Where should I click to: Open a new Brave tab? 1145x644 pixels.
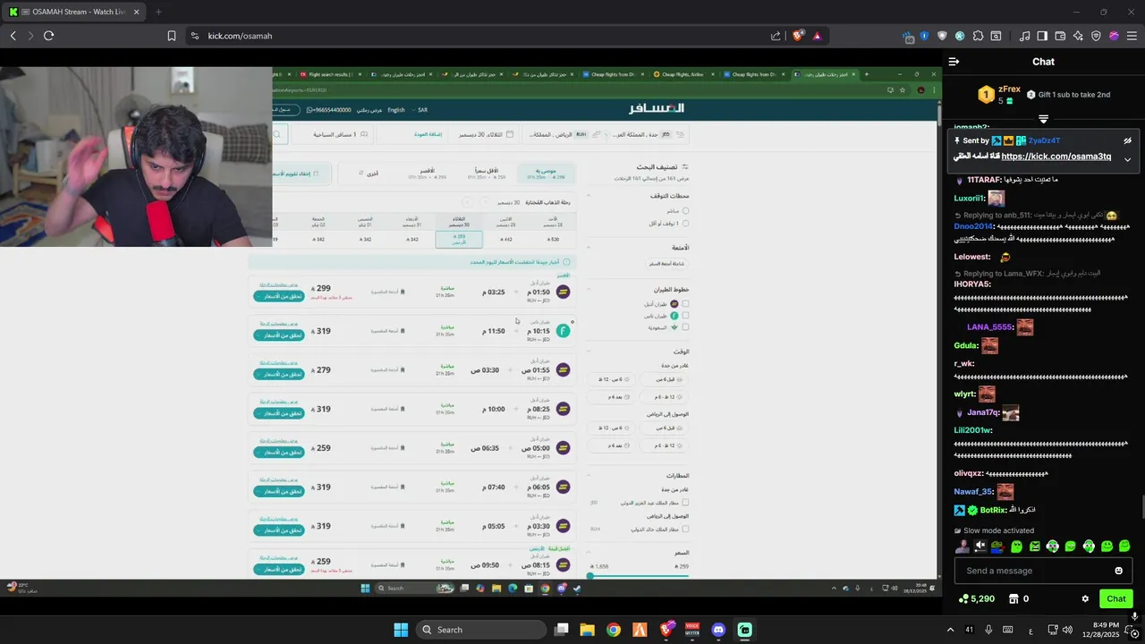click(158, 12)
